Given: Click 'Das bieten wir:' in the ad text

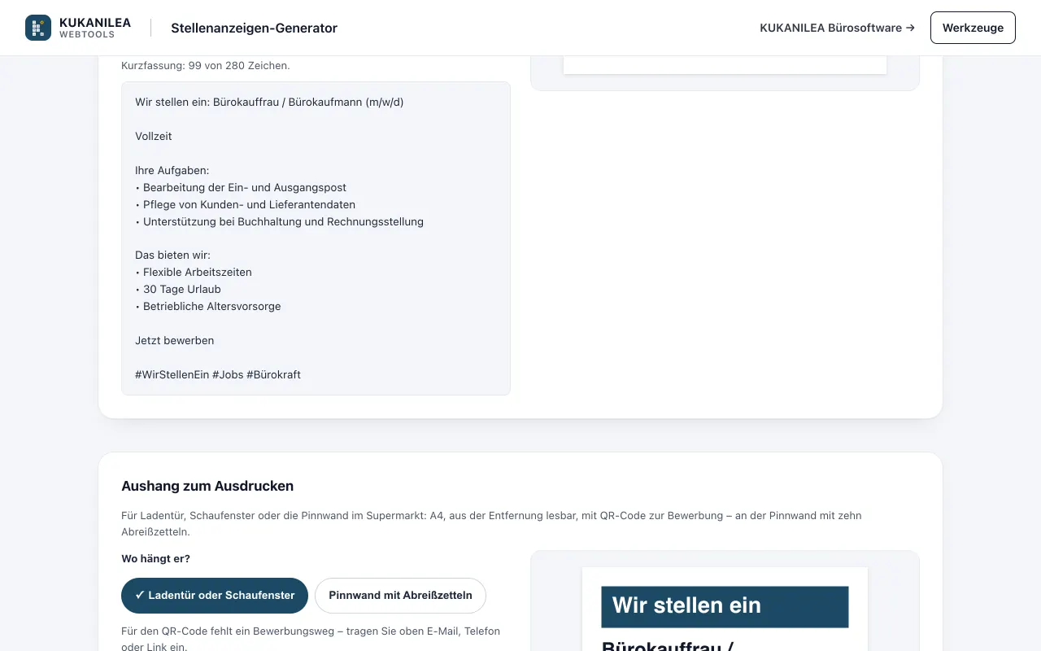Looking at the screenshot, I should [x=172, y=255].
